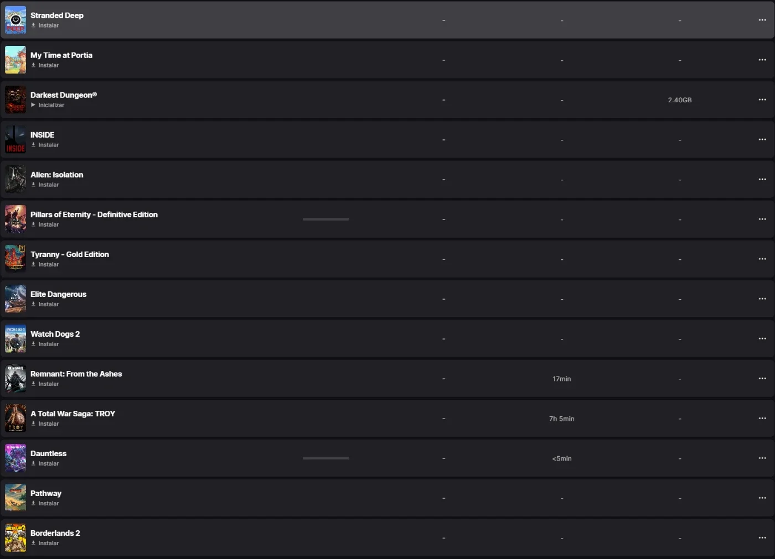Open more options for A Total War Saga: TROY
Screen dimensions: 775x559
point(762,418)
